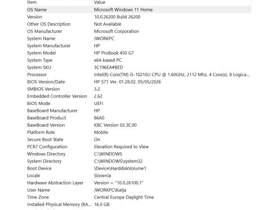Select System Model label
The image size is (280, 210).
(x=42, y=53)
